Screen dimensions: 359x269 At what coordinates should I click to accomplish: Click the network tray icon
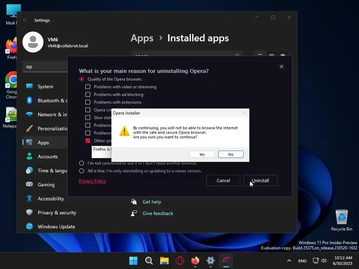(316, 261)
